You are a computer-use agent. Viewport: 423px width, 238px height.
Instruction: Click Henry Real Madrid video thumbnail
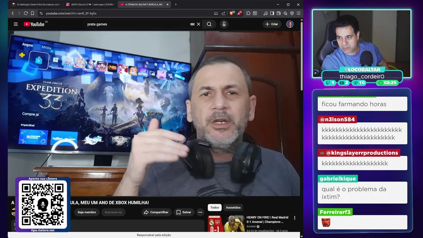226,224
